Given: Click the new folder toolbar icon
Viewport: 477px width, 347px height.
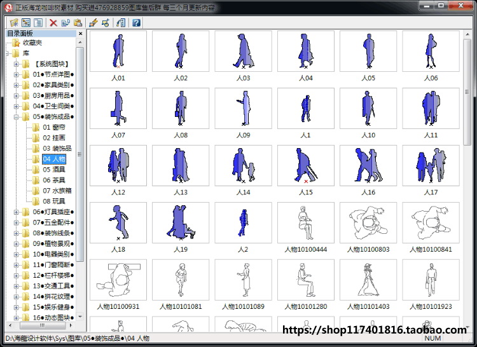Looking at the screenshot, I should coord(14,23).
